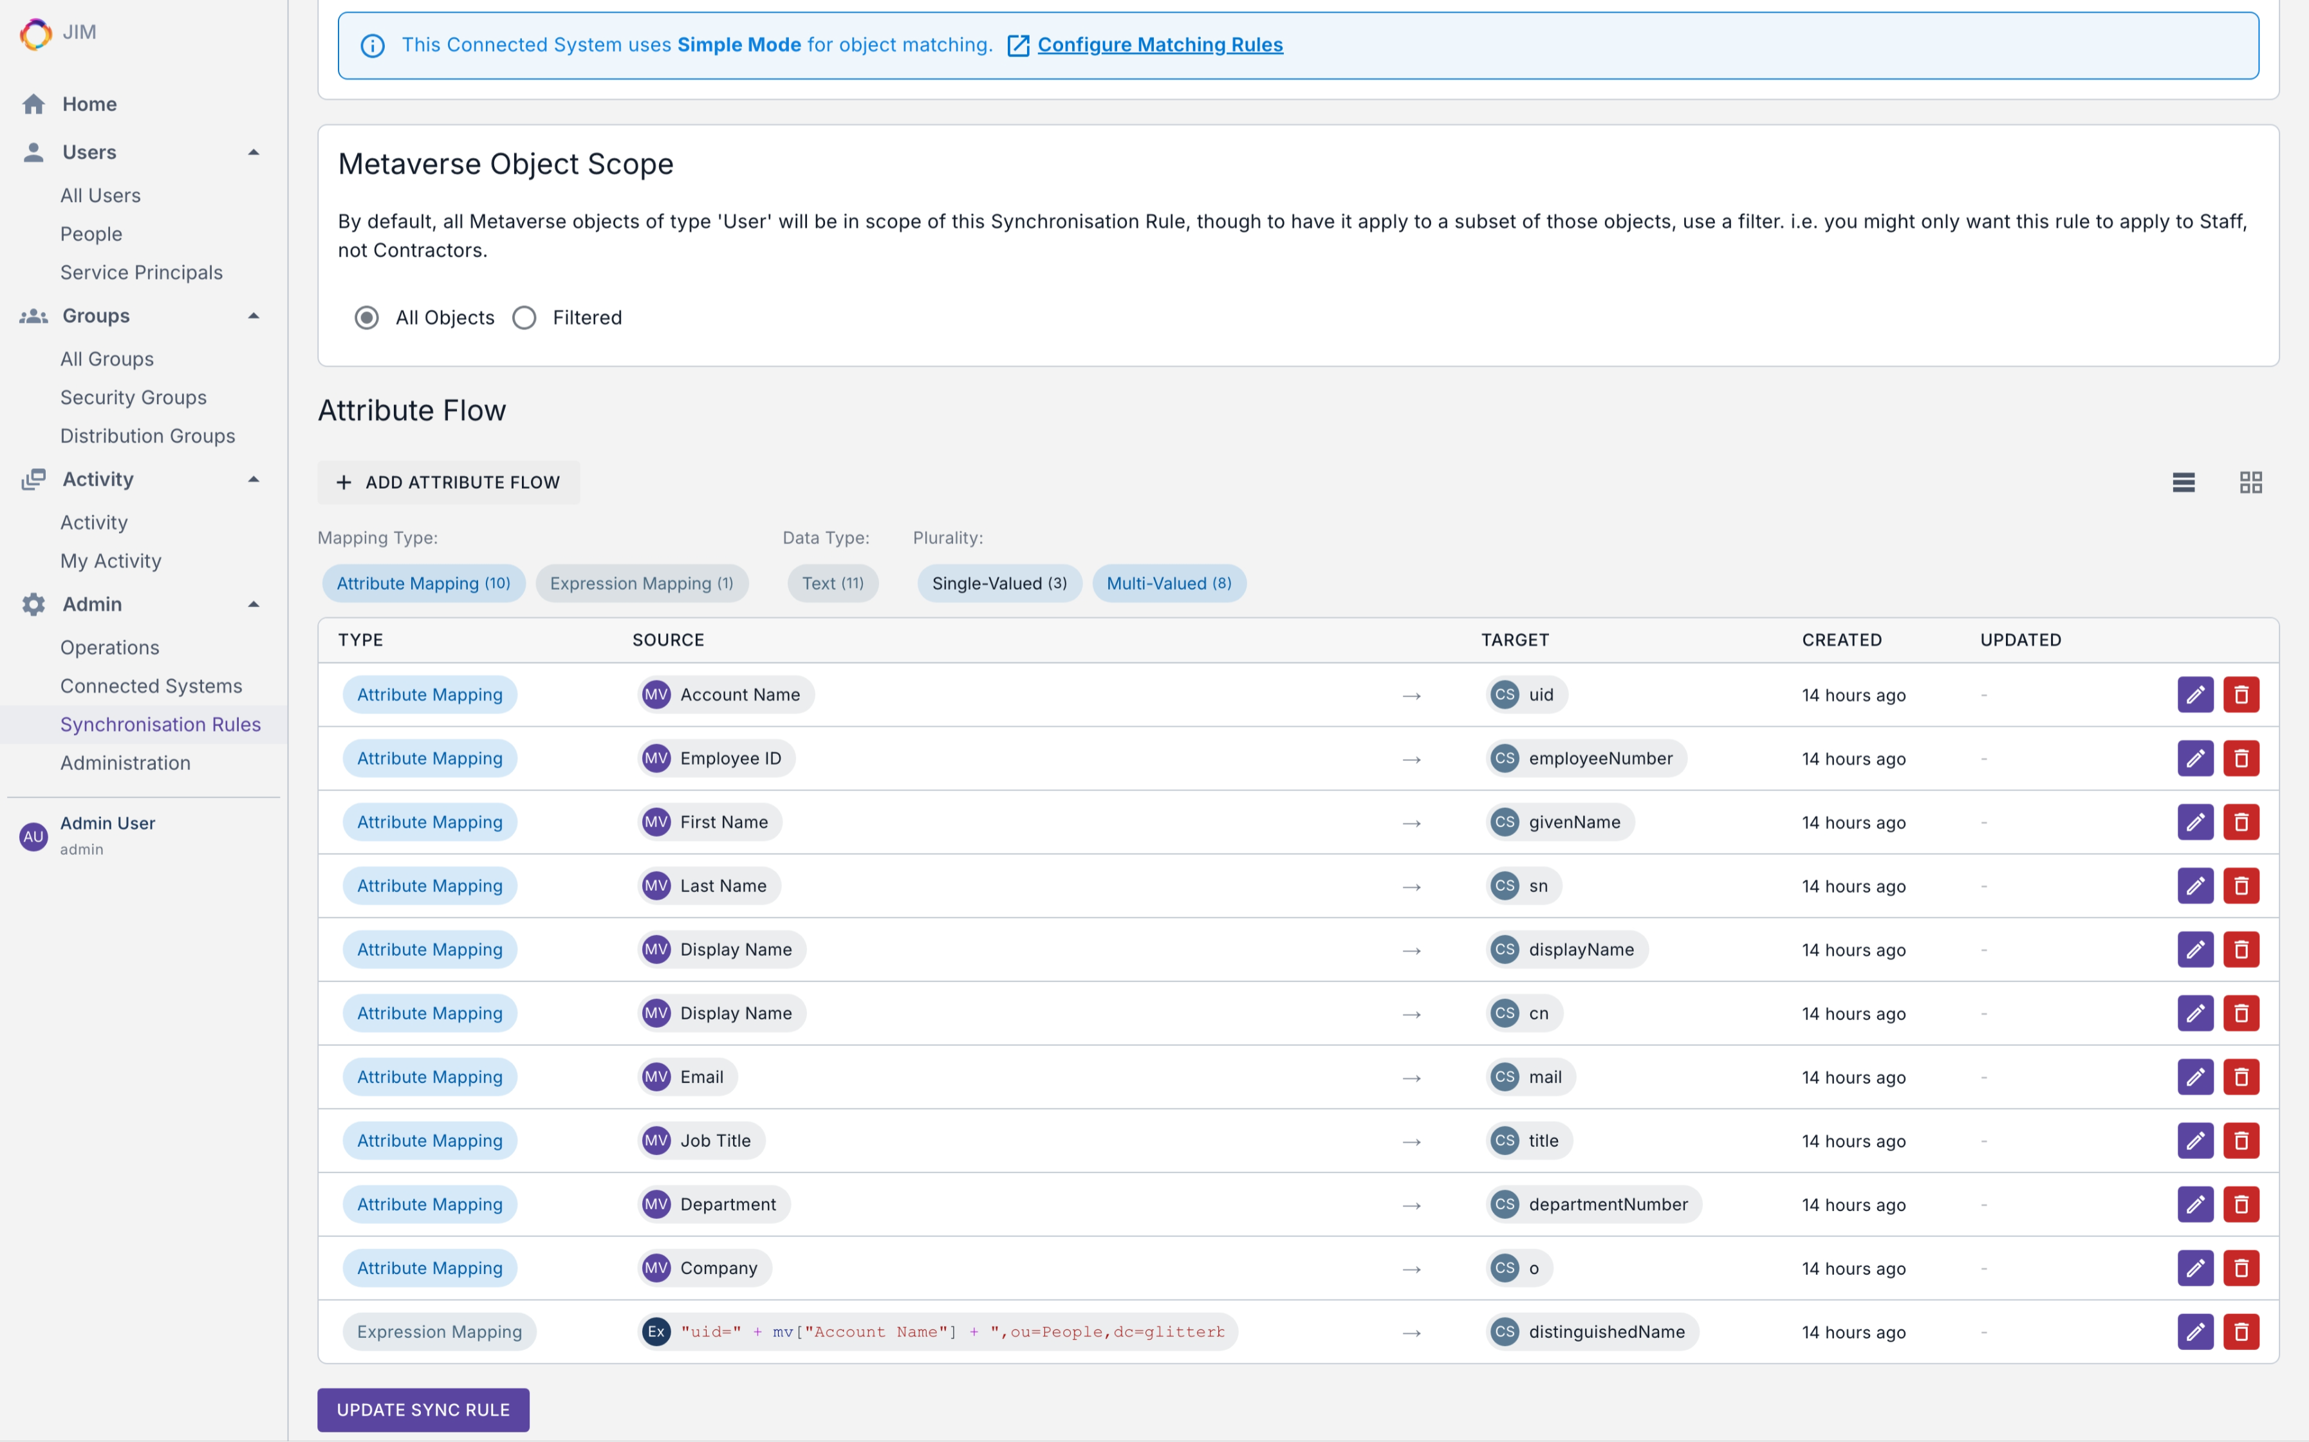The height and width of the screenshot is (1442, 2309).
Task: Edit the uid attribute mapping
Action: [2194, 694]
